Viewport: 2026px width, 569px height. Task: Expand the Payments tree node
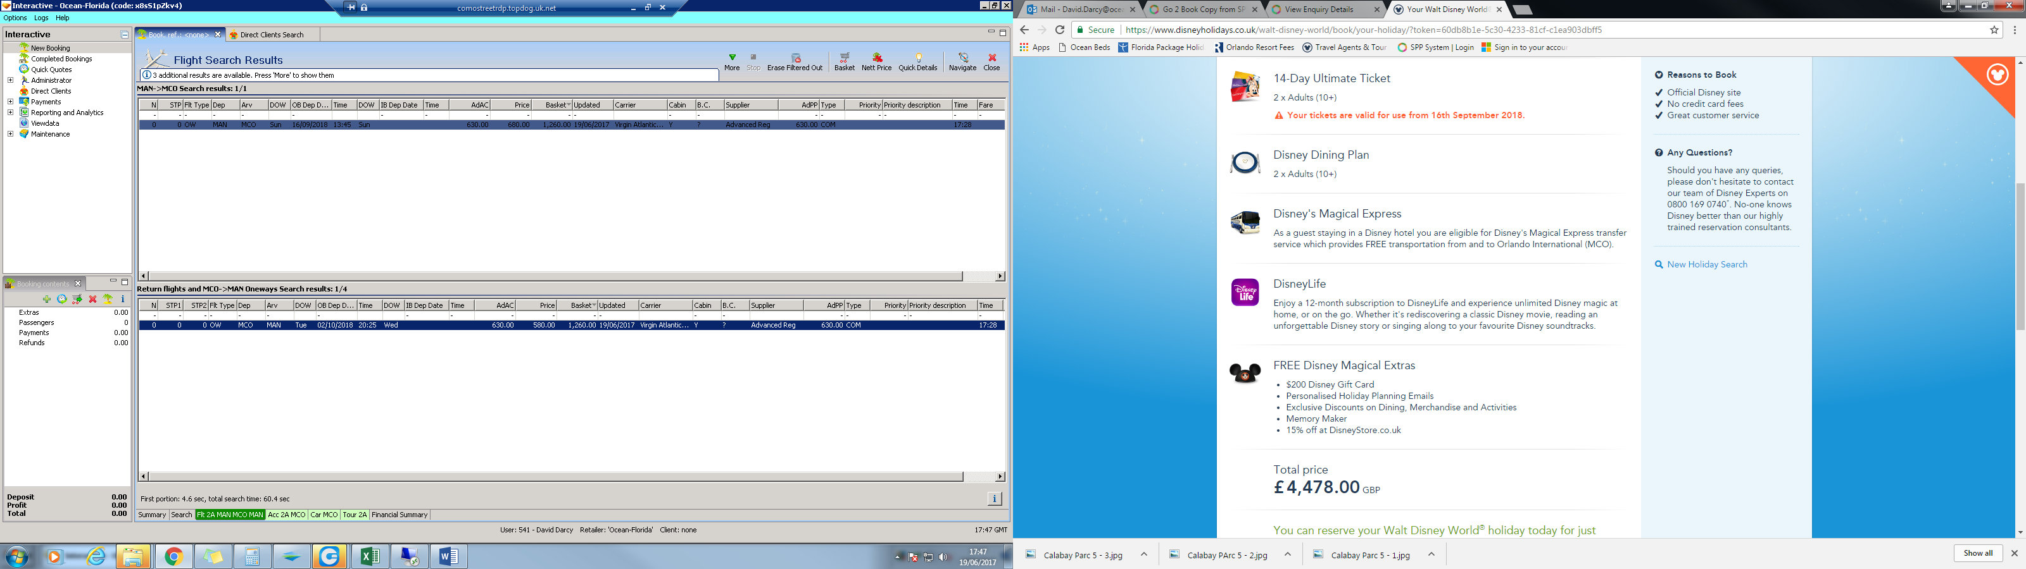pos(10,102)
